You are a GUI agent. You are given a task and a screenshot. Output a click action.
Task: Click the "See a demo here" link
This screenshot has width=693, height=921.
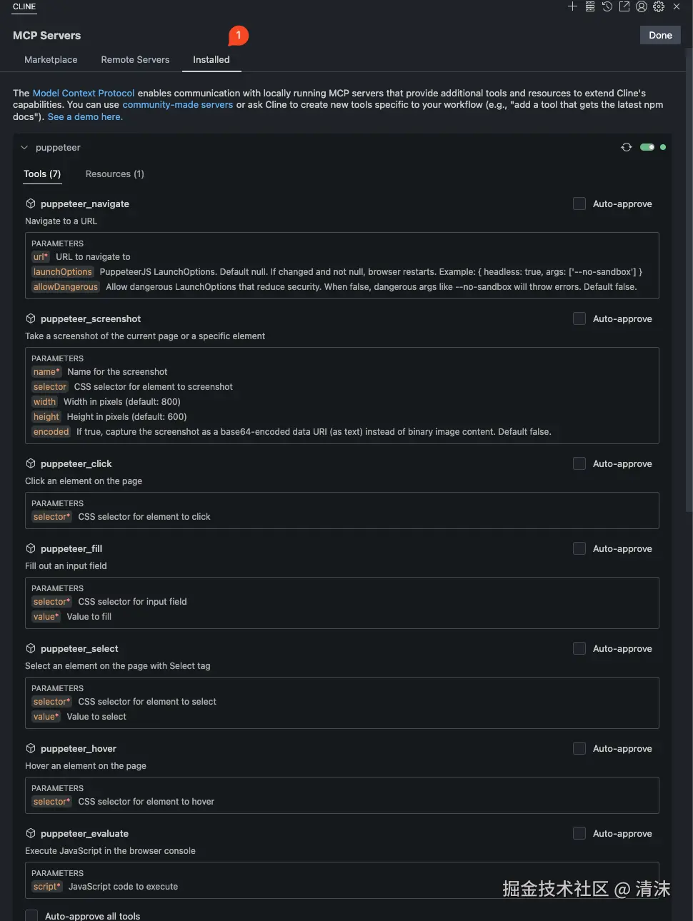(85, 116)
